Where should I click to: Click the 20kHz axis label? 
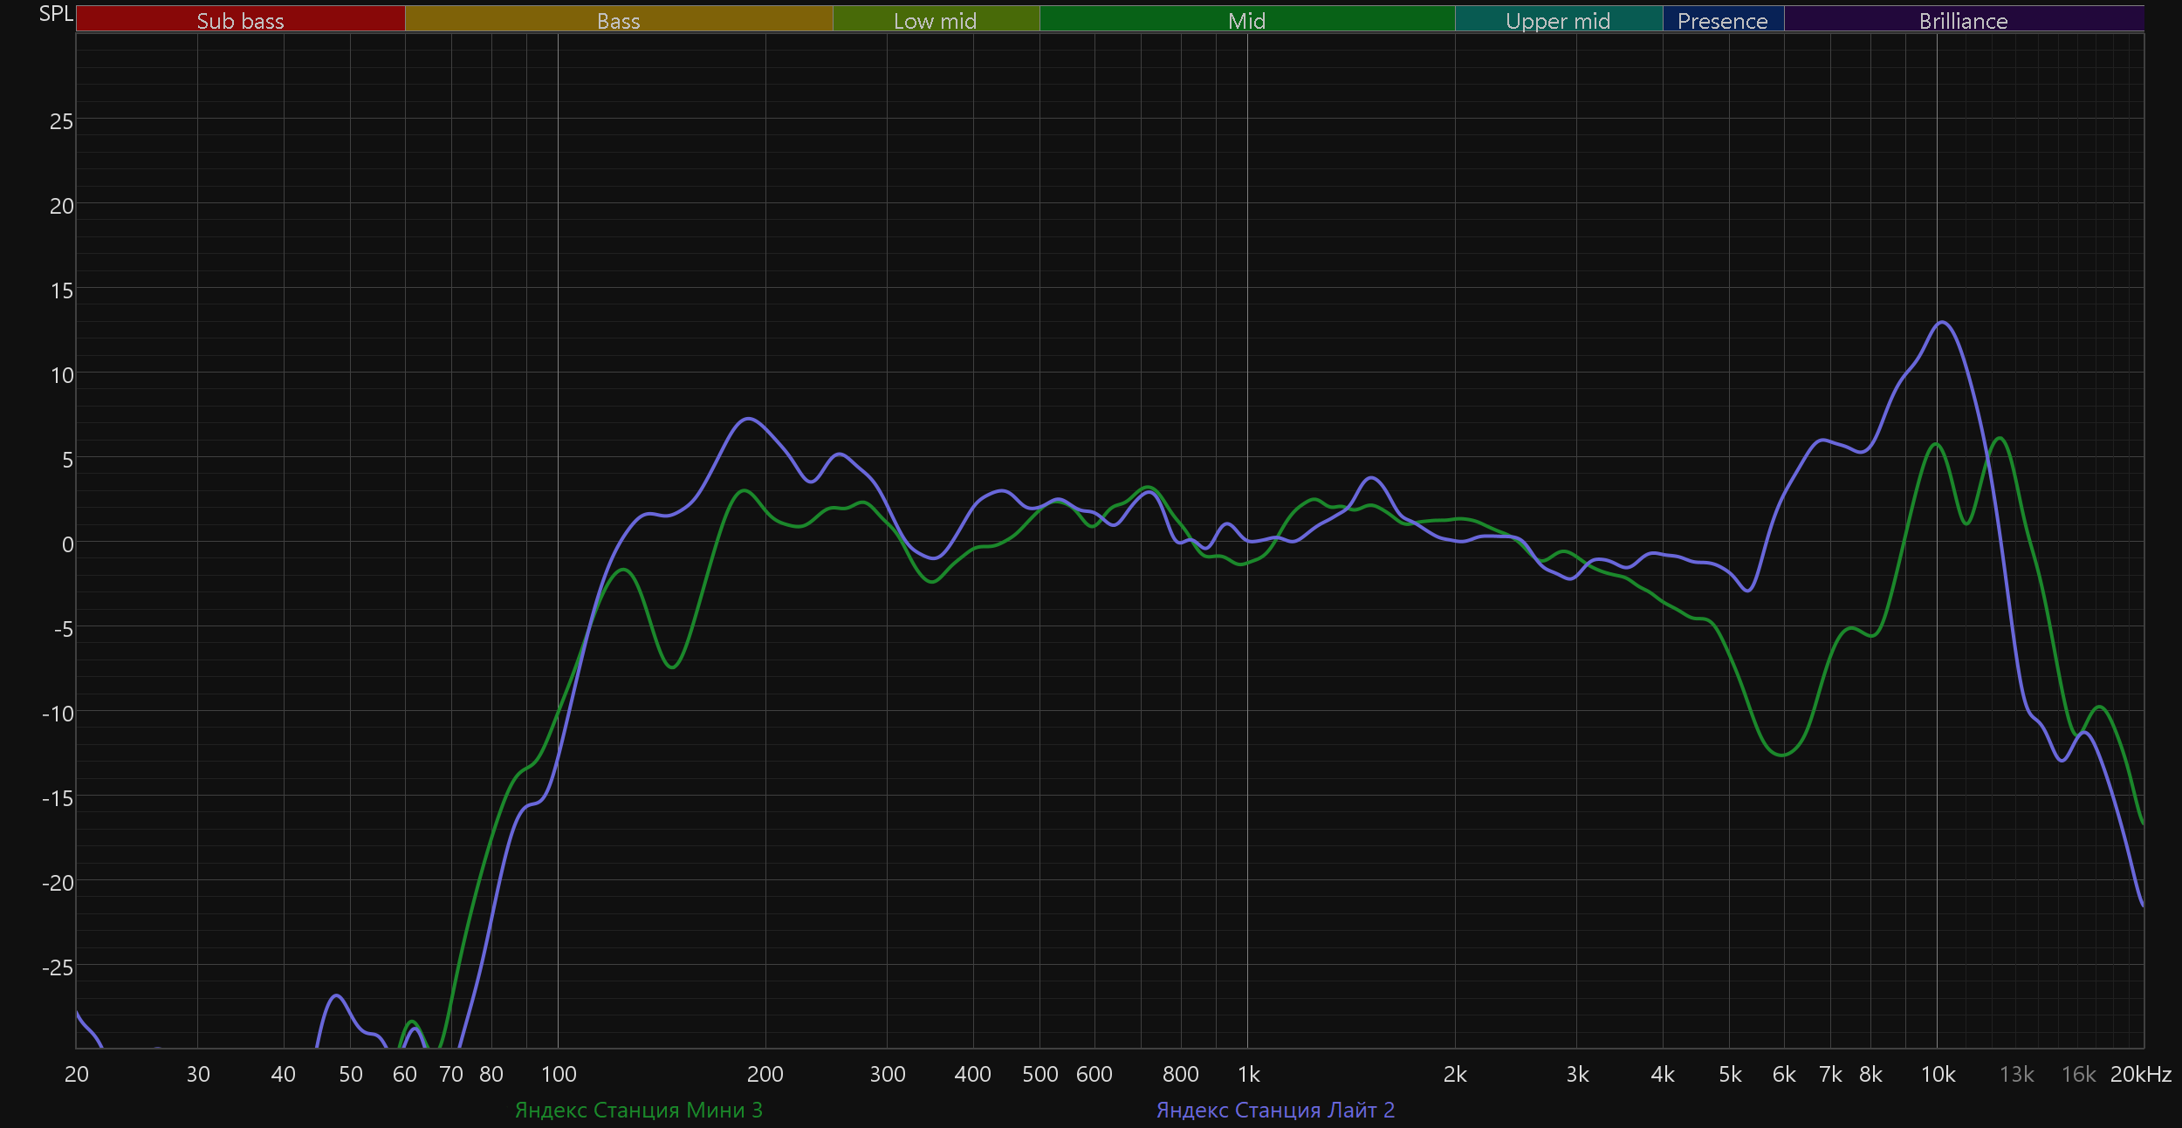point(2140,1074)
